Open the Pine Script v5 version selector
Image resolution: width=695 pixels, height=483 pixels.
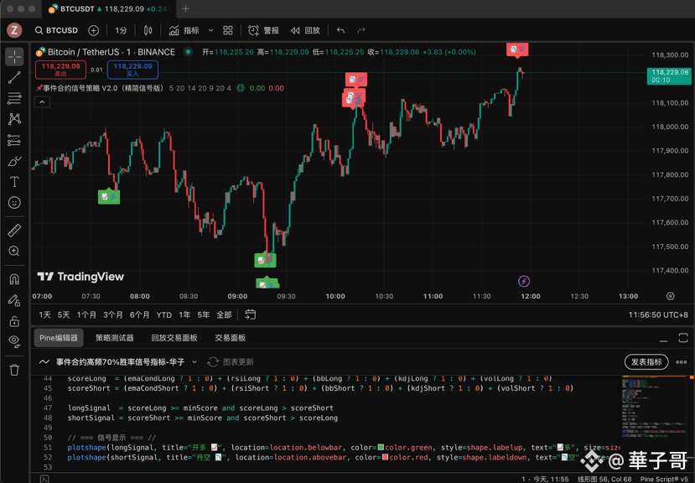[x=665, y=479]
